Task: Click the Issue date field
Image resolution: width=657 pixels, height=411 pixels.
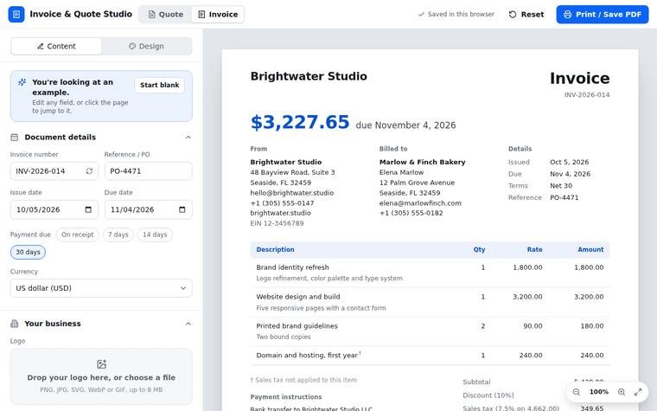Action: coord(54,209)
